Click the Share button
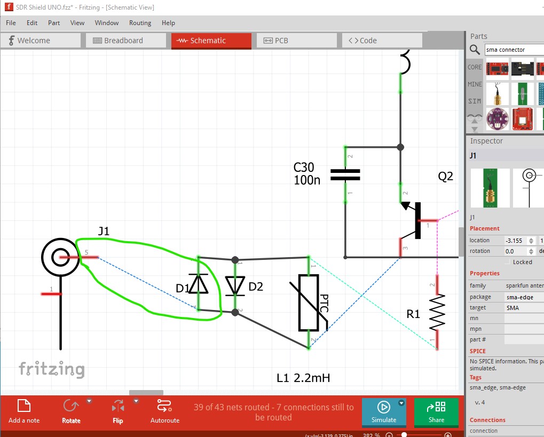The width and height of the screenshot is (544, 437). click(436, 412)
